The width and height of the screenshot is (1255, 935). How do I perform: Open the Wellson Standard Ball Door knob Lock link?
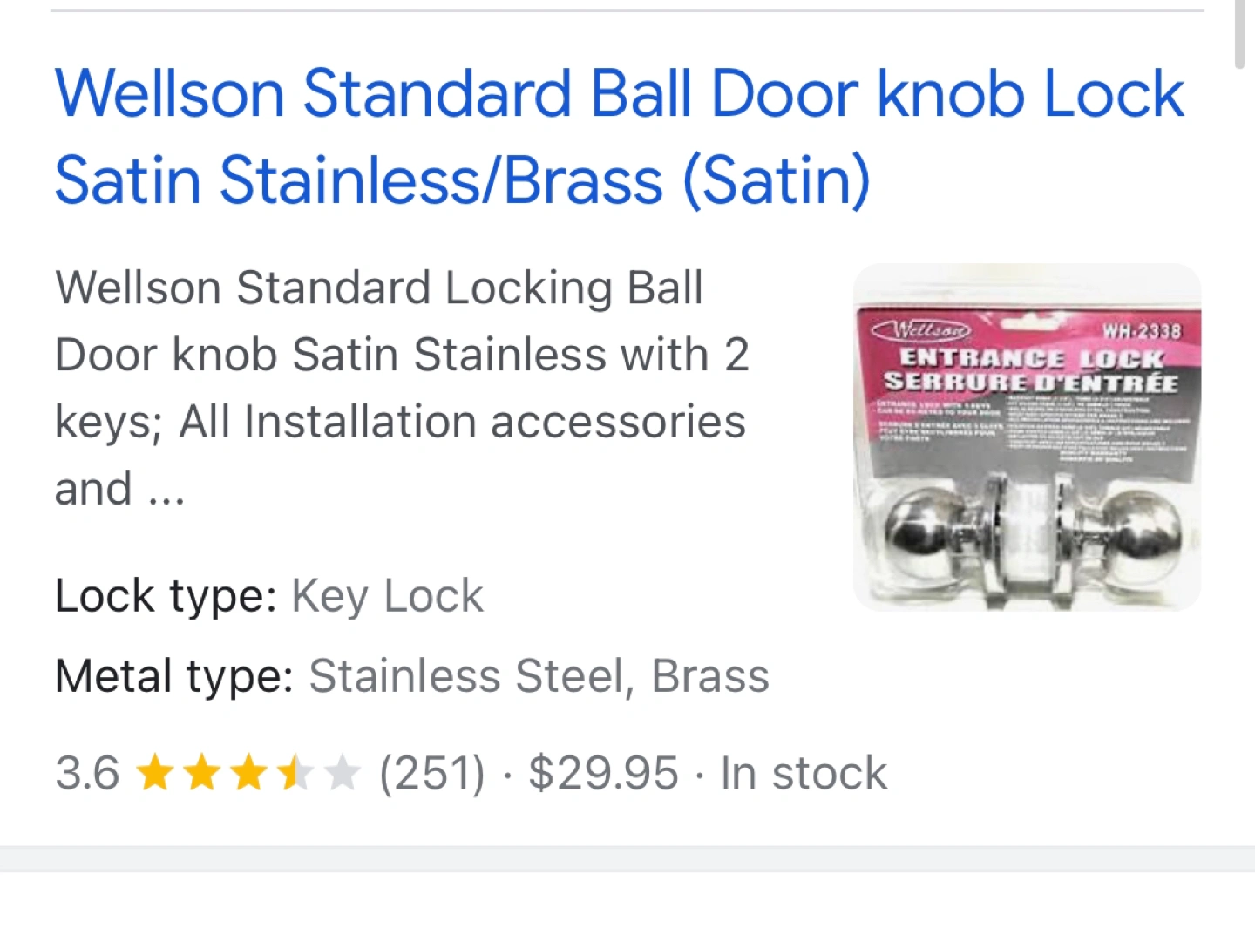[619, 137]
